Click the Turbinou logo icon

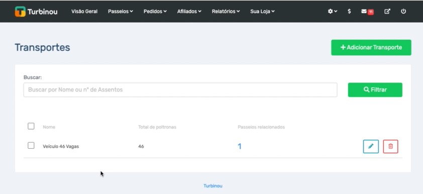[x=20, y=12]
